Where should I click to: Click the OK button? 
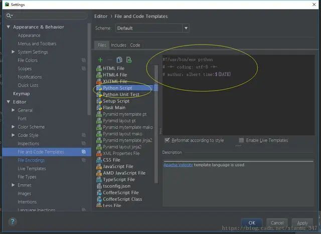click(252, 223)
